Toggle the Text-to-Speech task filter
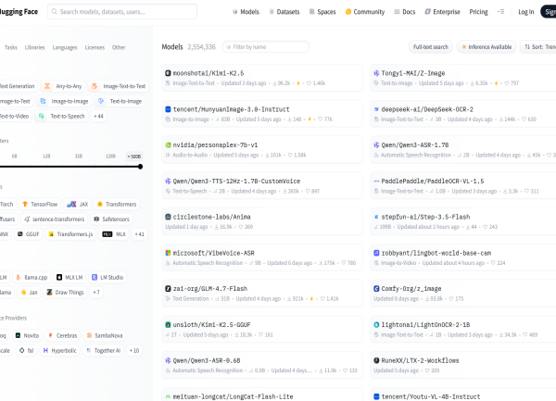This screenshot has height=401, width=556. coord(61,116)
